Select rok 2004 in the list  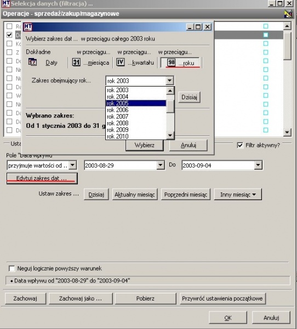point(136,97)
